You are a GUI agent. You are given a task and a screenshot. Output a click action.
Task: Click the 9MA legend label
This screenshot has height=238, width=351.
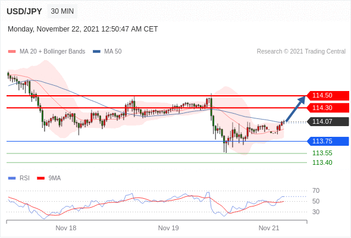point(55,178)
